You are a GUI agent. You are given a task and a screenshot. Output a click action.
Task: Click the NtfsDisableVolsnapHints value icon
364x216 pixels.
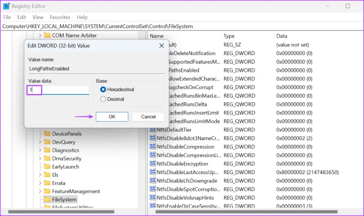(152, 198)
